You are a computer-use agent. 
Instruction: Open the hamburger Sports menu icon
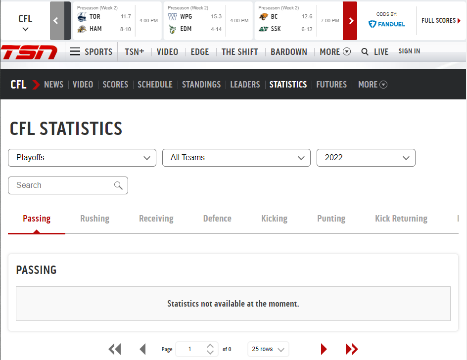click(75, 52)
